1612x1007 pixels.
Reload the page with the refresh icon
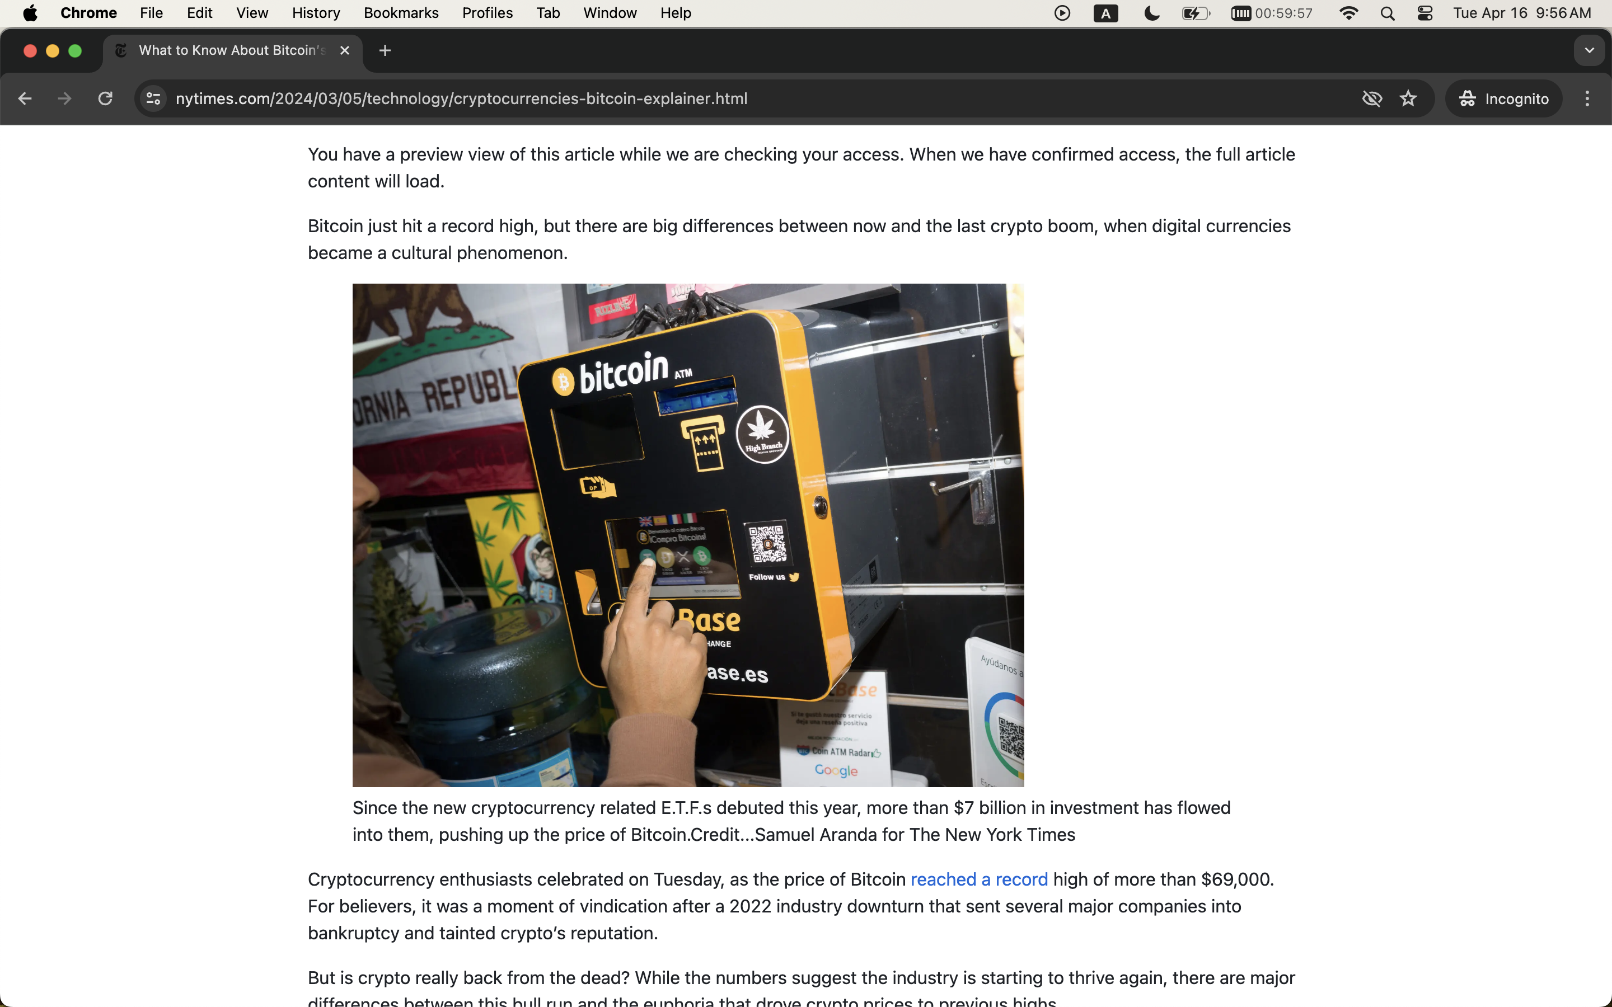[105, 98]
